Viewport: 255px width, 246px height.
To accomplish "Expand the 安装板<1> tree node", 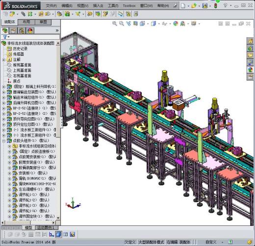I will 9,173.
